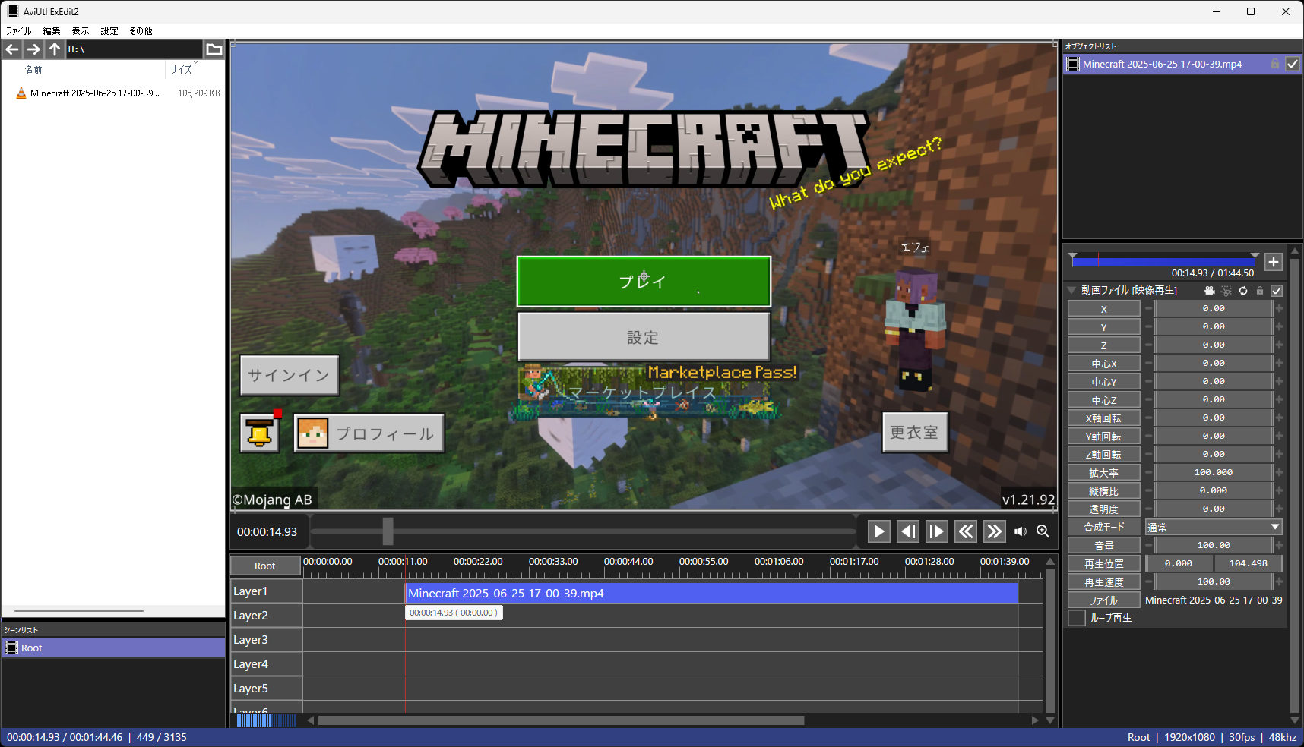Click the timeline zoom level bar

[265, 720]
